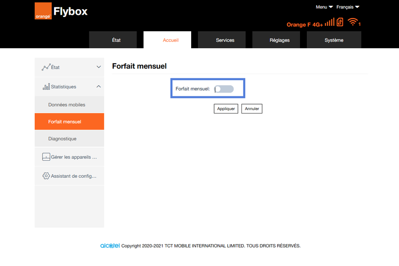Screen dimensions: 399x266
Task: Open Gérer les appareils menu entry
Action: point(69,157)
